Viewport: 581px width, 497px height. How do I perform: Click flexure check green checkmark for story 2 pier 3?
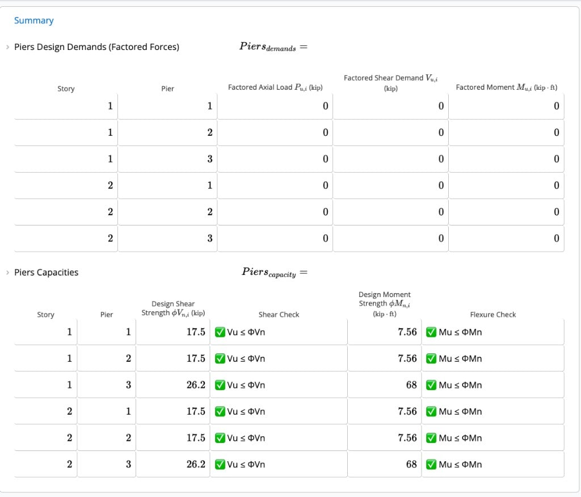click(431, 465)
